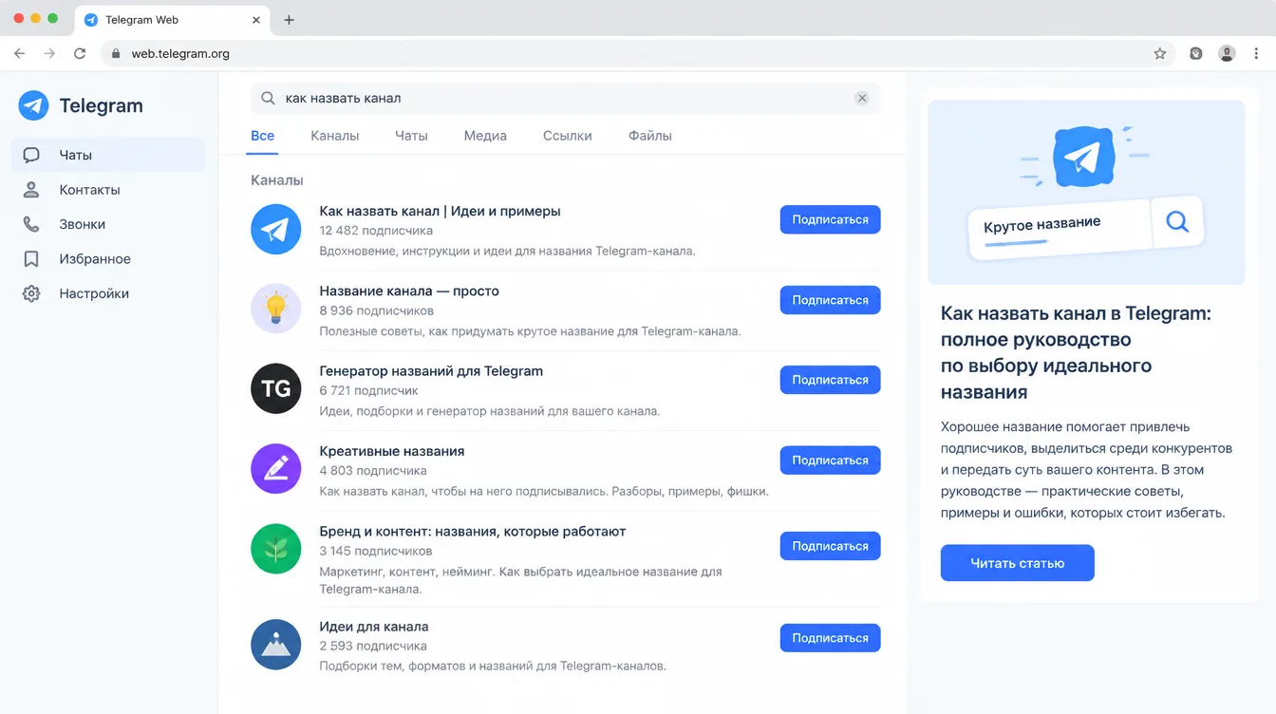
Task: Open the Избранное sidebar item
Action: click(108, 259)
